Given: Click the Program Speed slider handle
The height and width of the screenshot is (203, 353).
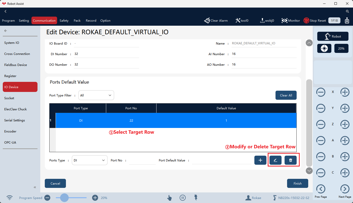Looking at the screenshot, I should point(64,198).
